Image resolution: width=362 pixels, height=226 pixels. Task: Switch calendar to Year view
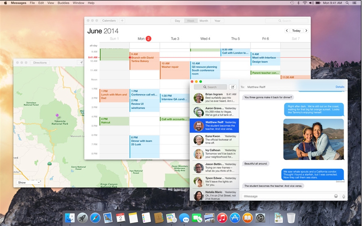217,21
